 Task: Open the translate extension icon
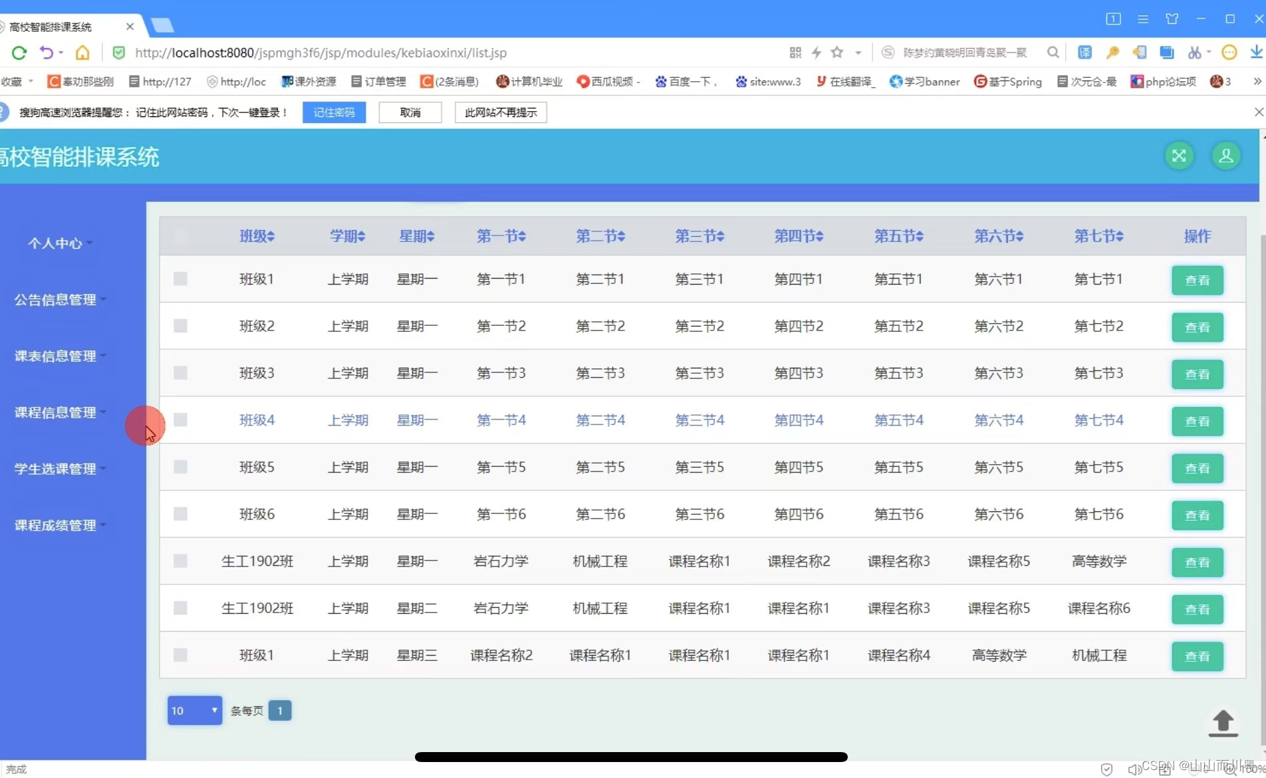pos(1084,53)
